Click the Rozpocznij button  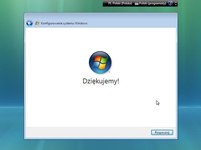(x=162, y=133)
